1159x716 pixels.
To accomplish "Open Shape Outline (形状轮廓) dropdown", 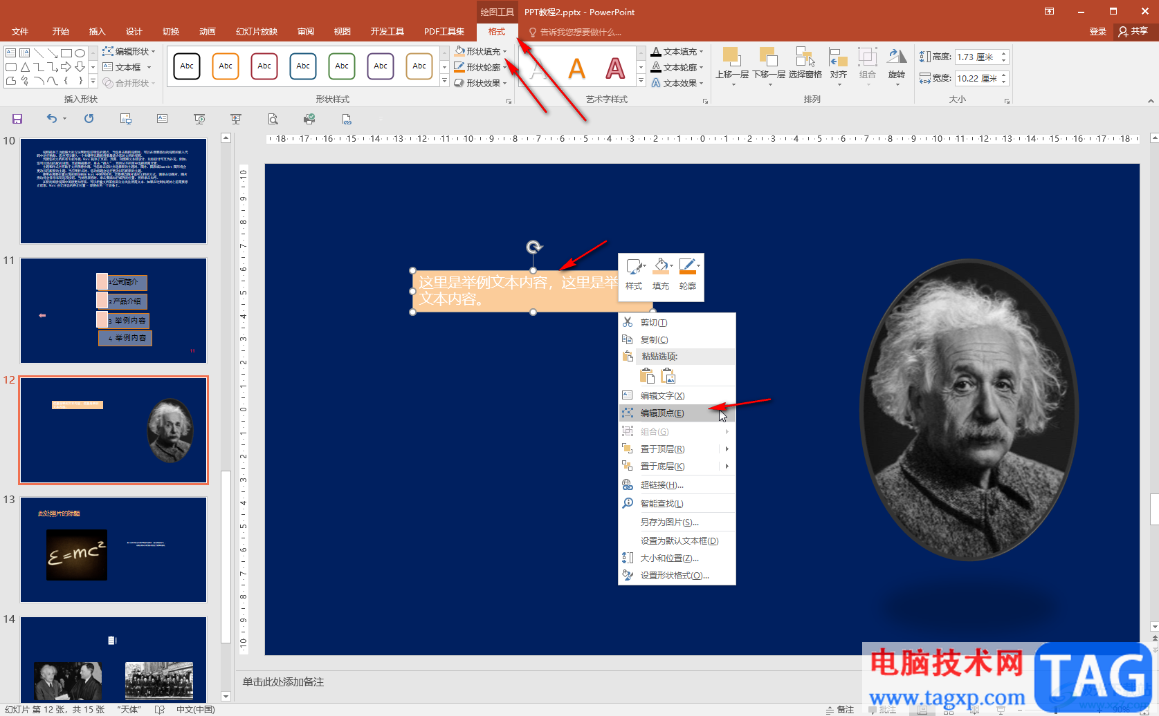I will pos(481,67).
